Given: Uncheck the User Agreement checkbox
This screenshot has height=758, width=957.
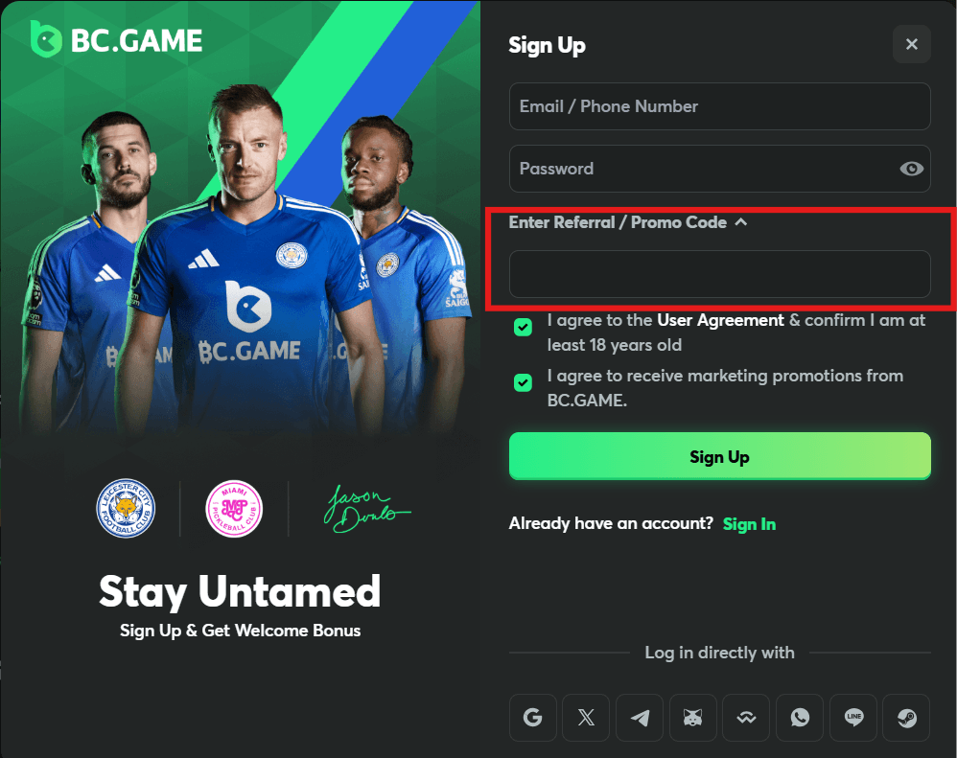Looking at the screenshot, I should (x=523, y=328).
